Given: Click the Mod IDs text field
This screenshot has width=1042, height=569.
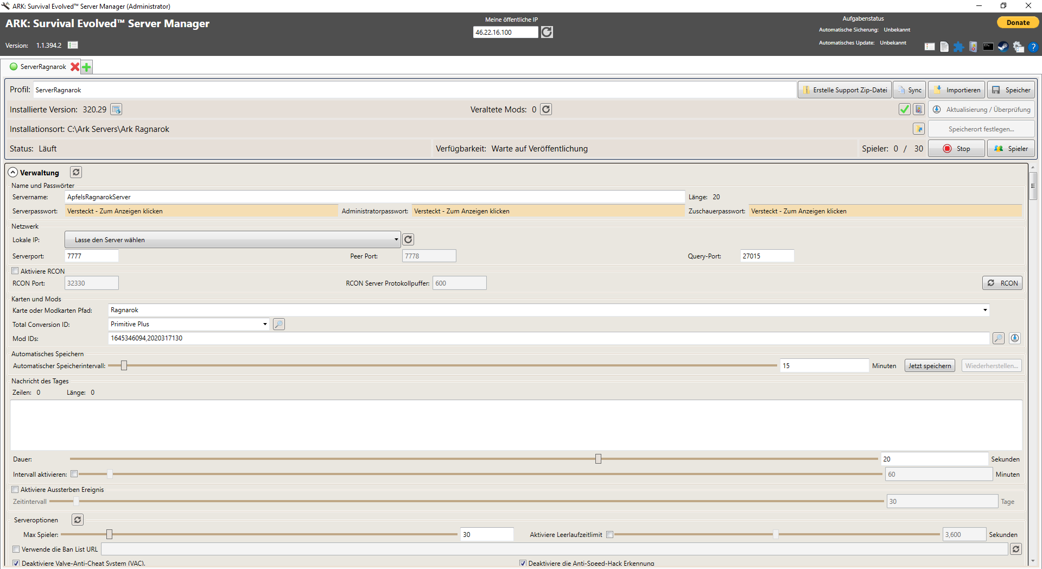Looking at the screenshot, I should coord(549,338).
